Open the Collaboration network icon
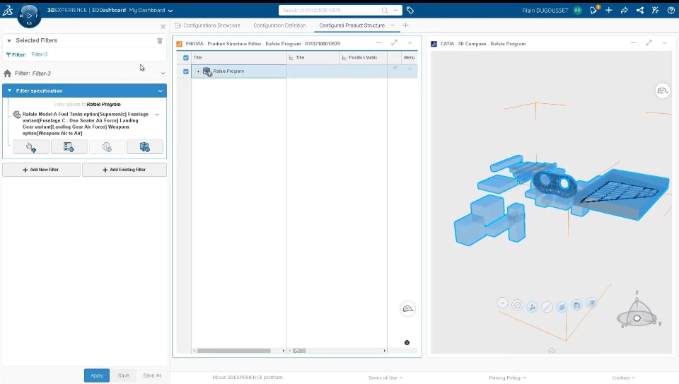679x384 pixels. [x=639, y=10]
